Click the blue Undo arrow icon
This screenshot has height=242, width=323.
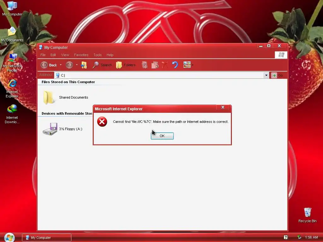175,65
